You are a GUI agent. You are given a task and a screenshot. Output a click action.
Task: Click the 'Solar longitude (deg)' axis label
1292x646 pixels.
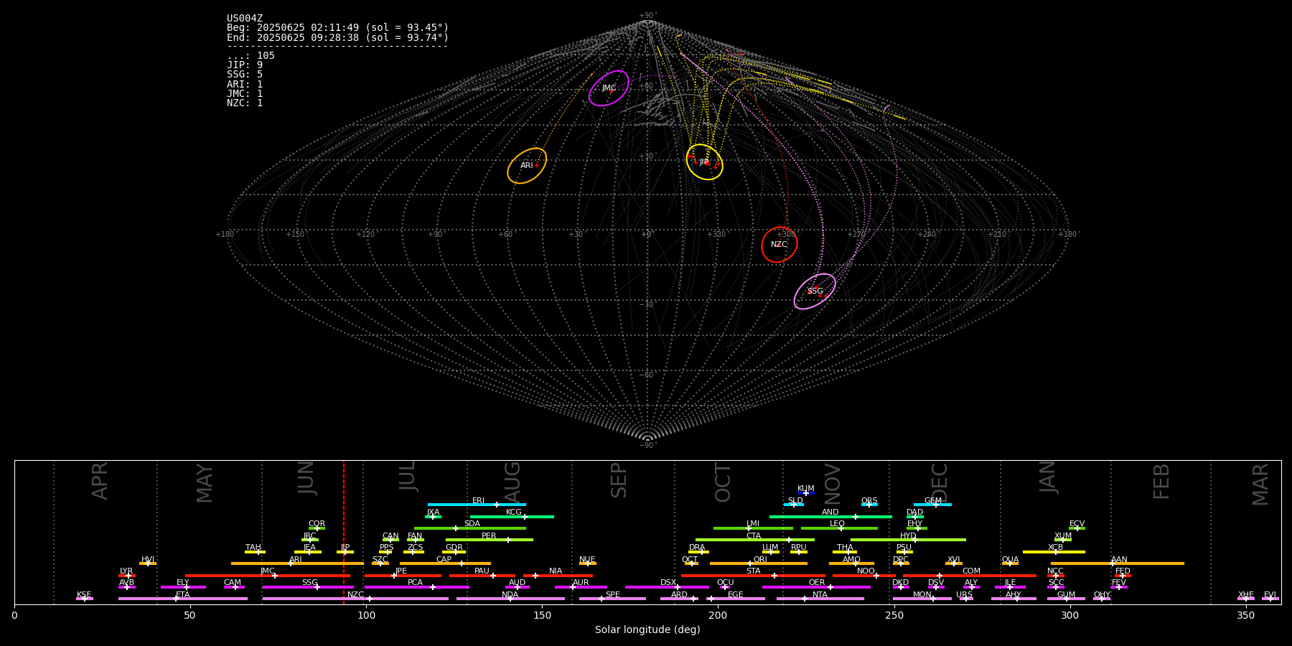(647, 629)
